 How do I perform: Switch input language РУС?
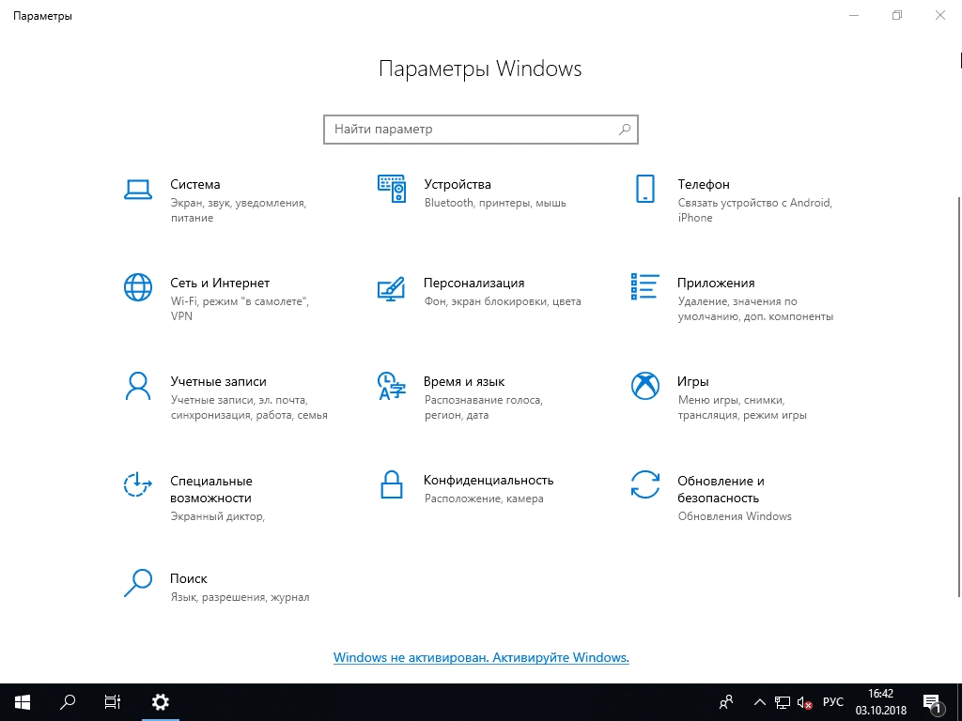tap(832, 702)
